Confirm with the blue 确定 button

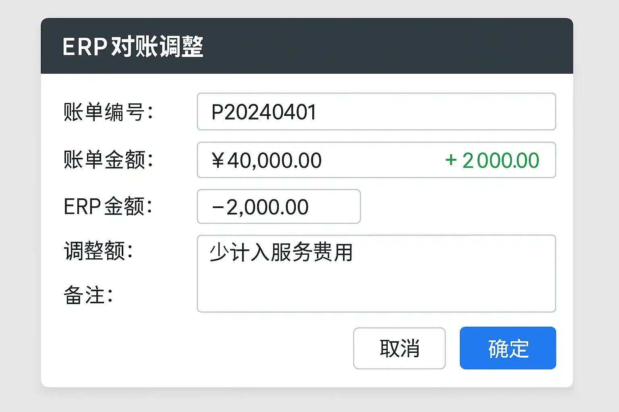[x=508, y=348]
